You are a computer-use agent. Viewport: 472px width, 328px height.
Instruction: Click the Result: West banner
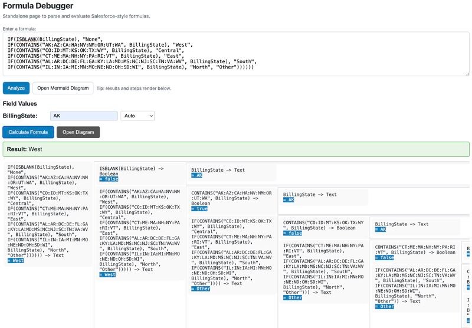pyautogui.click(x=236, y=149)
